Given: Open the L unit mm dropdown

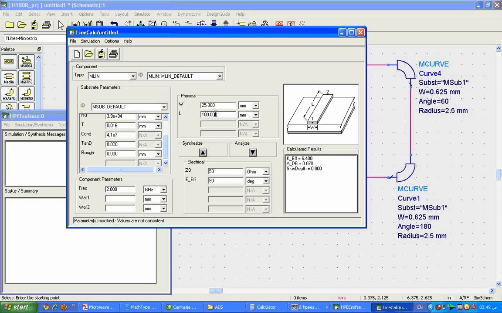Looking at the screenshot, I should [256, 115].
